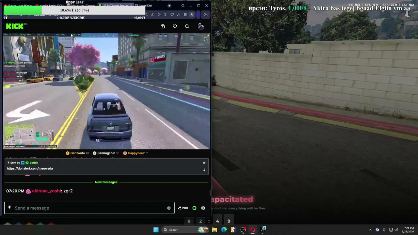Open the Kick home logo
Image resolution: width=418 pixels, height=235 pixels.
click(x=16, y=26)
